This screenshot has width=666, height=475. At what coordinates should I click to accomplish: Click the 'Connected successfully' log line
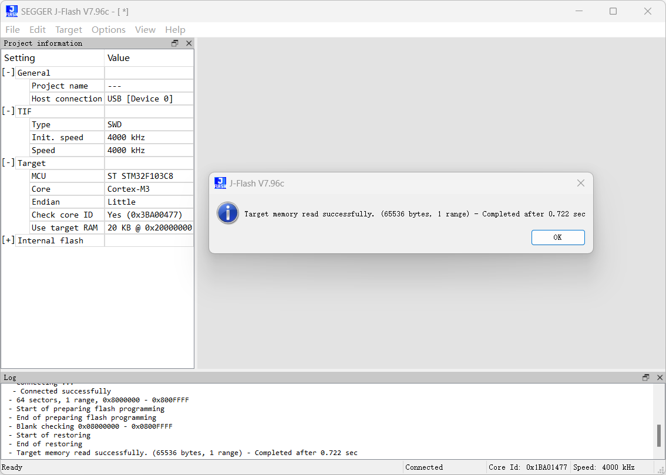[62, 391]
